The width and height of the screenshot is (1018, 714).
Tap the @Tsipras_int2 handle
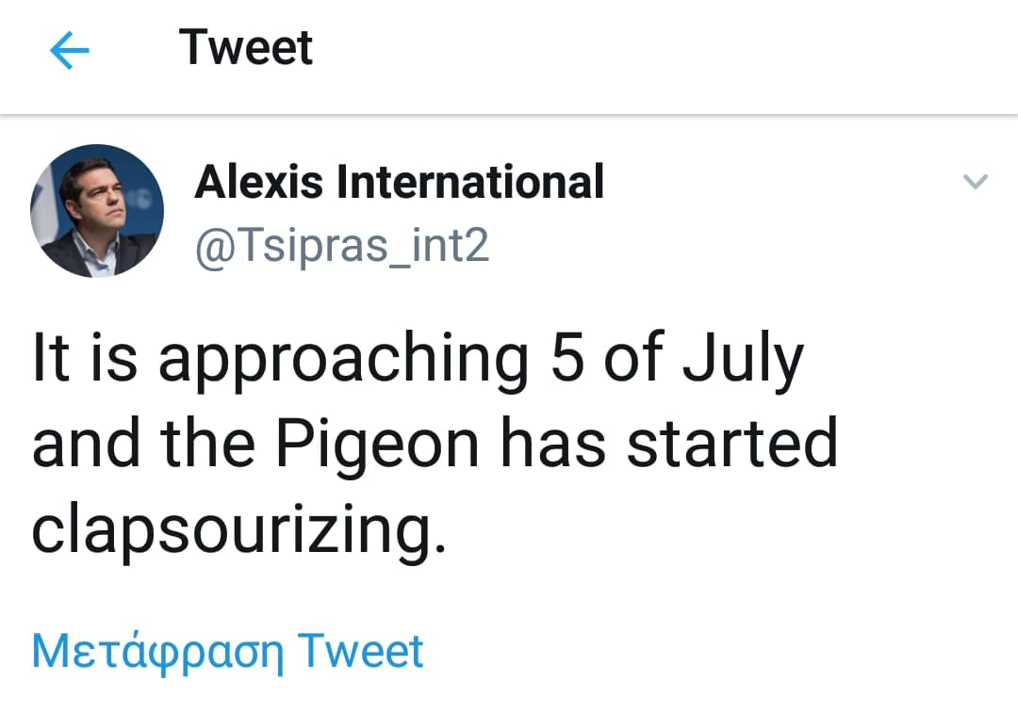click(341, 247)
